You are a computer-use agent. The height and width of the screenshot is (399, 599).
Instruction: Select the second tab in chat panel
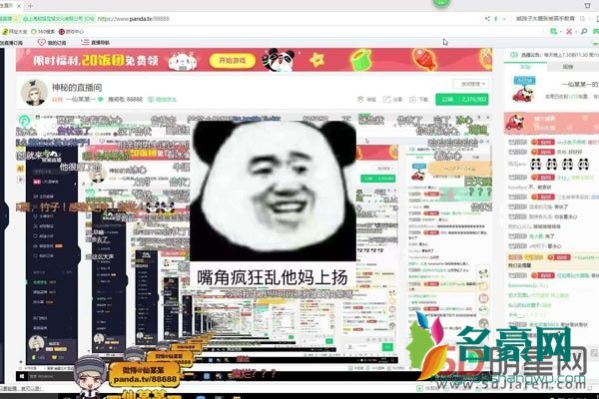pos(568,67)
